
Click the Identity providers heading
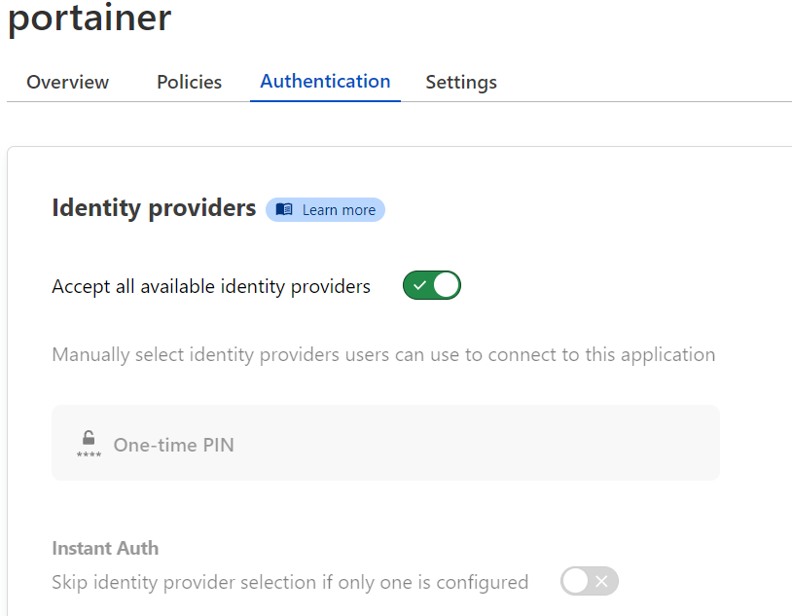pyautogui.click(x=154, y=208)
